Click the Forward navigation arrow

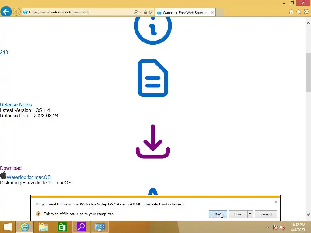pos(17,12)
